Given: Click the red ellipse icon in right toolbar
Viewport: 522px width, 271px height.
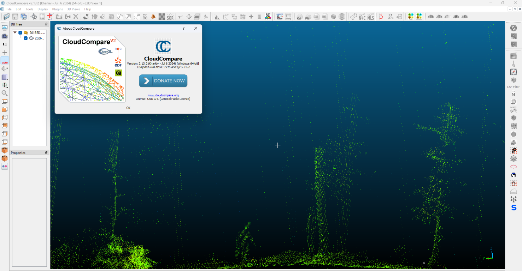Looking at the screenshot, I should click(x=514, y=167).
